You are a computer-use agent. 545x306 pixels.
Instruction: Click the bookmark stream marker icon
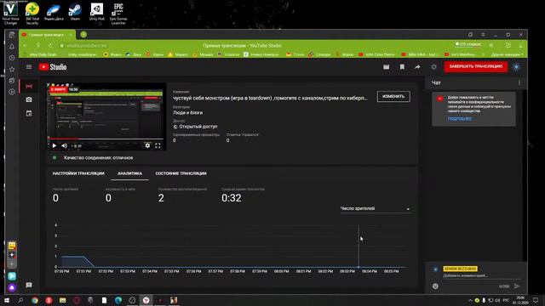(402, 67)
